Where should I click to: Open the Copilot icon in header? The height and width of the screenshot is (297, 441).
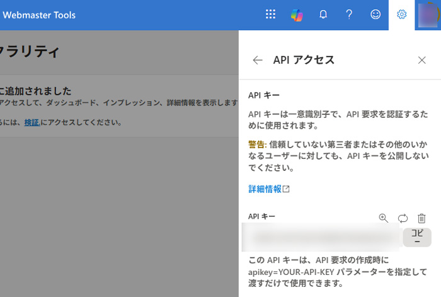297,15
